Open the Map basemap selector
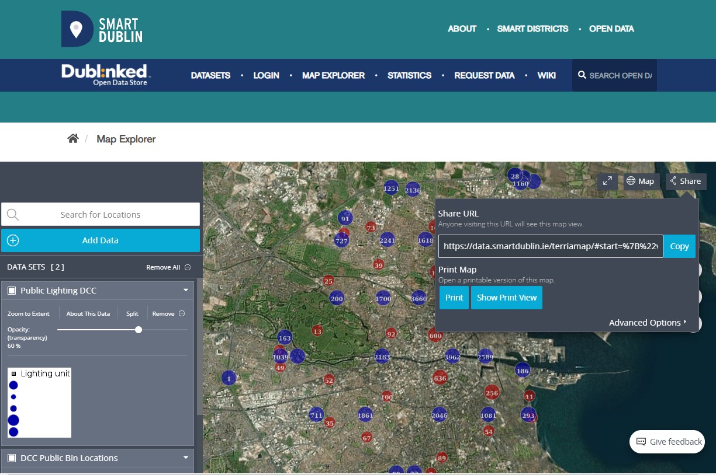 click(x=641, y=181)
